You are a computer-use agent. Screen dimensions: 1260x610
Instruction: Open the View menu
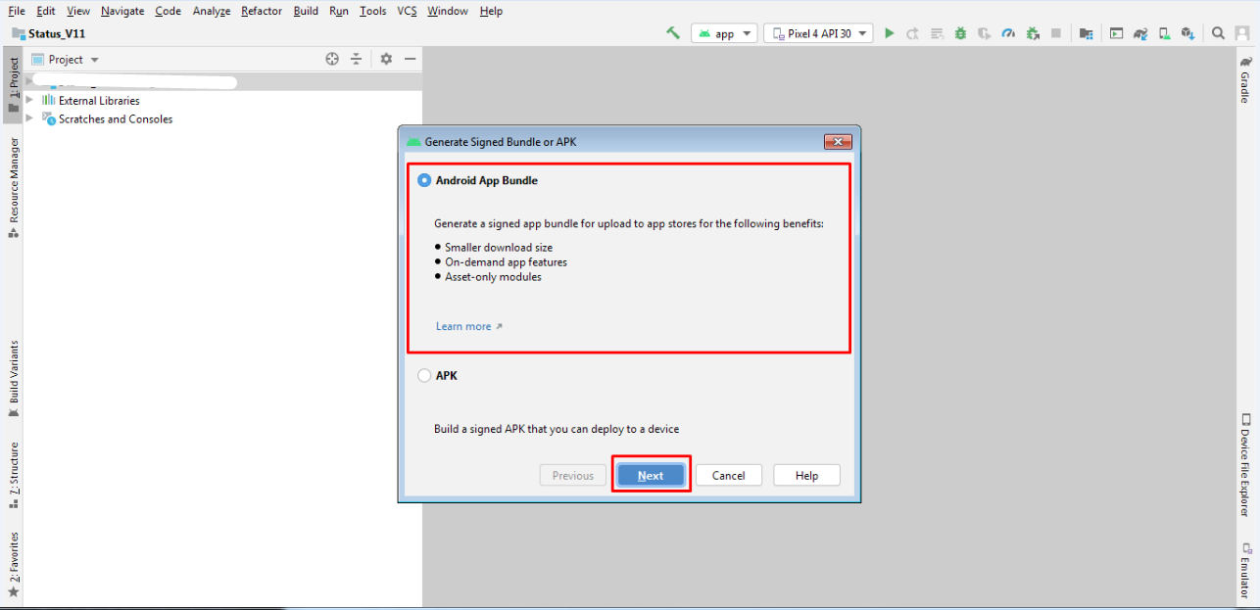[78, 11]
